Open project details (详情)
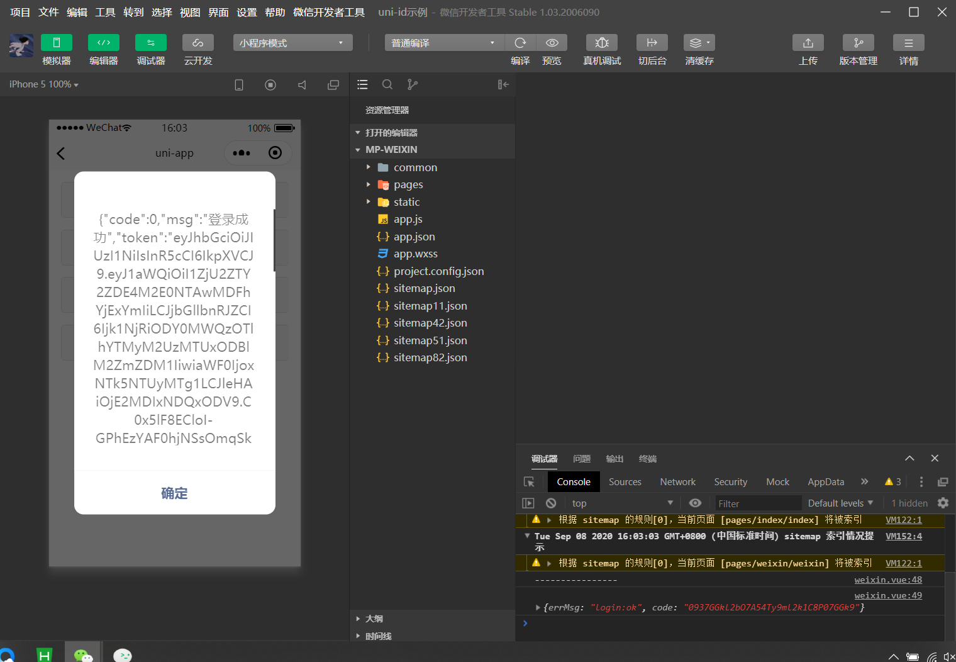The width and height of the screenshot is (956, 662). [909, 43]
